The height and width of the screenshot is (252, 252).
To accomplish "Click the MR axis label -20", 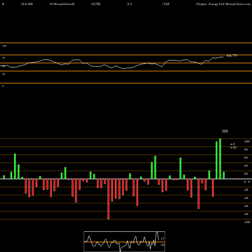I will (x=246, y=190).
